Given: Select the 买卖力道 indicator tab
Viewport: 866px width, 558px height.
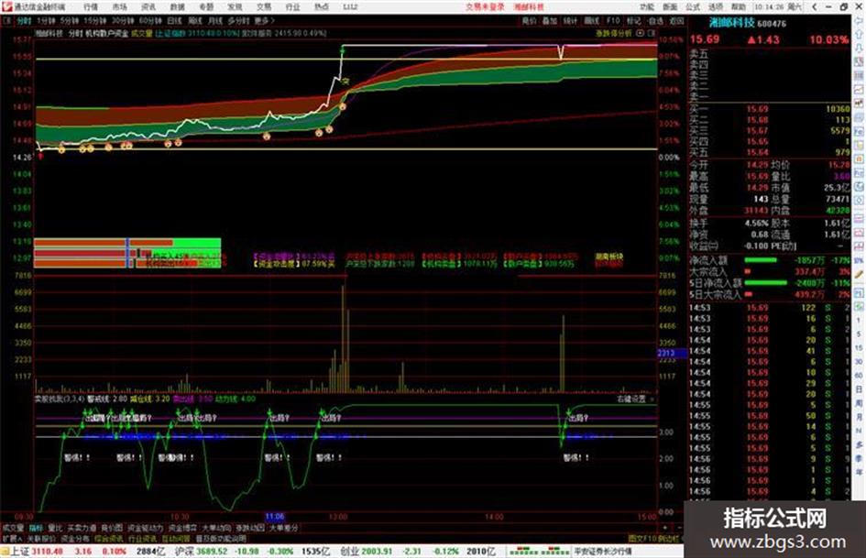Looking at the screenshot, I should [82, 528].
